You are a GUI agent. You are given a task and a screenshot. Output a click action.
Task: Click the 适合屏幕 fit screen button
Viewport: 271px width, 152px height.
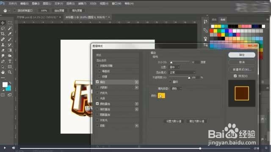click(x=59, y=11)
